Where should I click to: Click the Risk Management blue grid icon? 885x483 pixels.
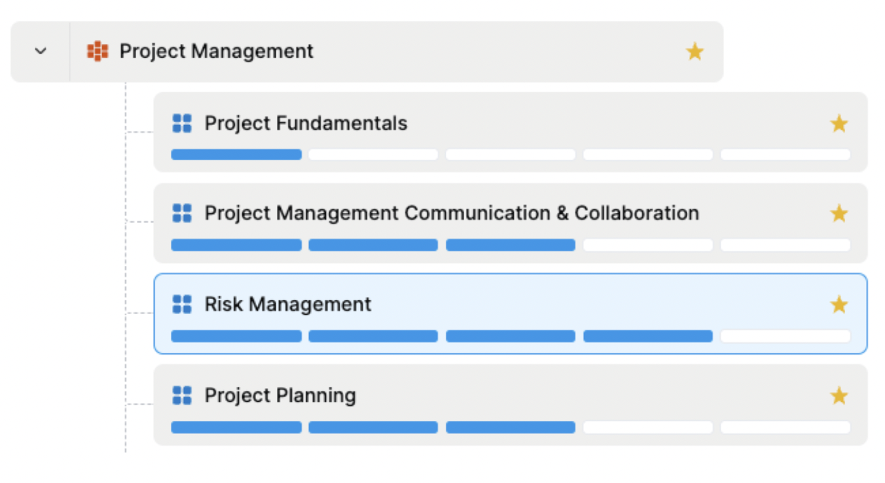[181, 304]
